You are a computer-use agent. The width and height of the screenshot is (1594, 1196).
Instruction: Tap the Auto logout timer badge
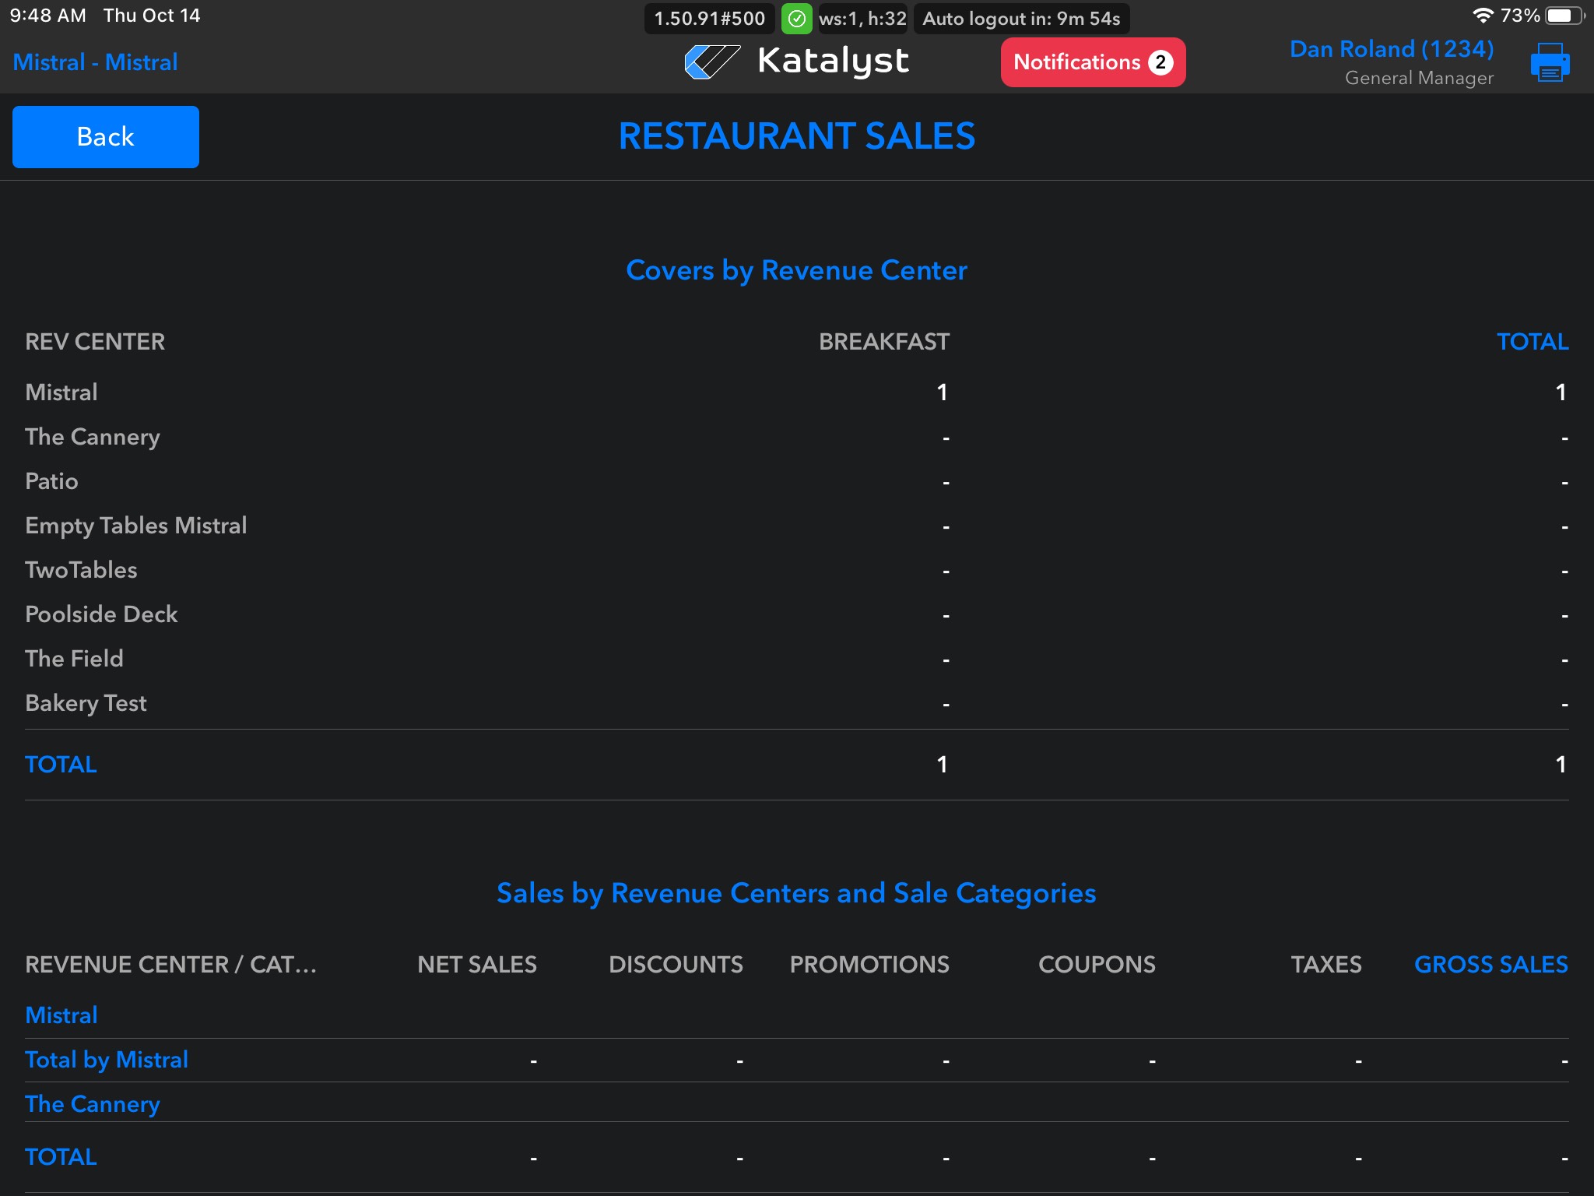[x=1020, y=19]
